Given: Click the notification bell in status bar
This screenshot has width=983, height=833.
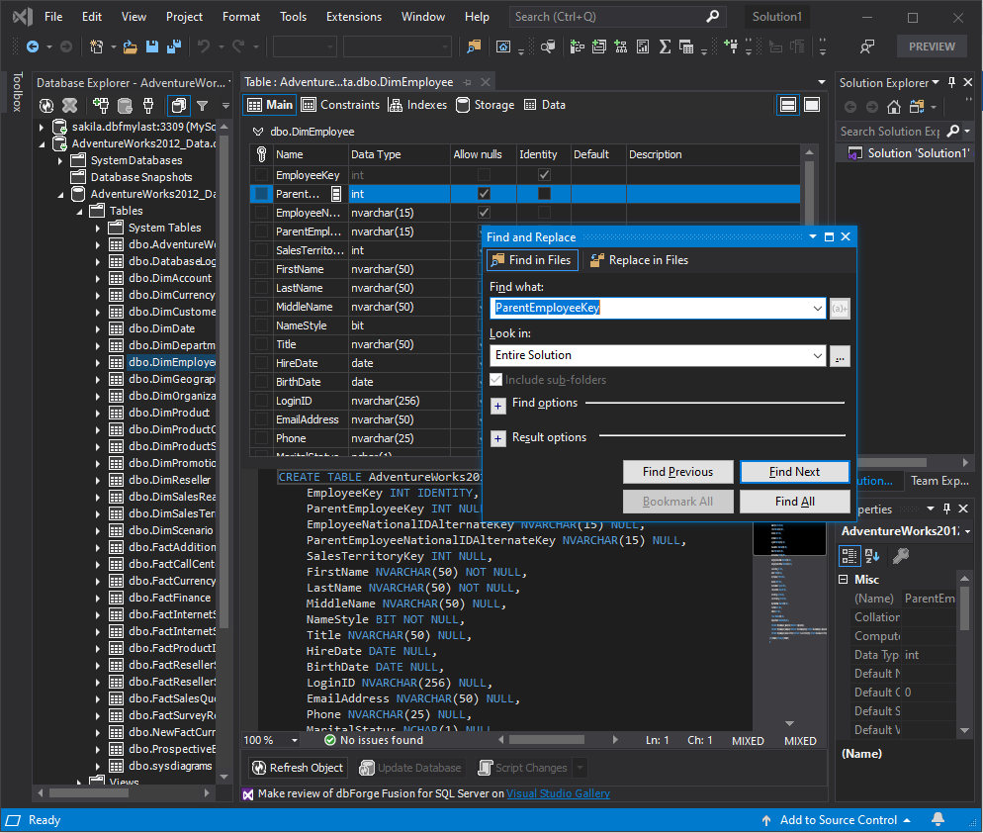Looking at the screenshot, I should (x=938, y=819).
